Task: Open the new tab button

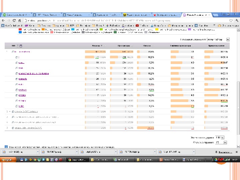Action: (216, 15)
